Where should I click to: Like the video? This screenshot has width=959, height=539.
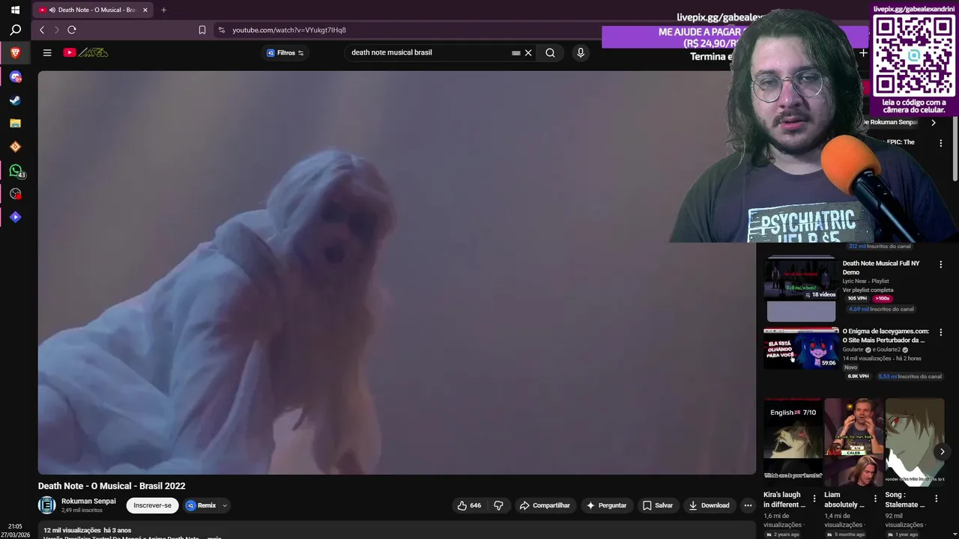(x=469, y=505)
